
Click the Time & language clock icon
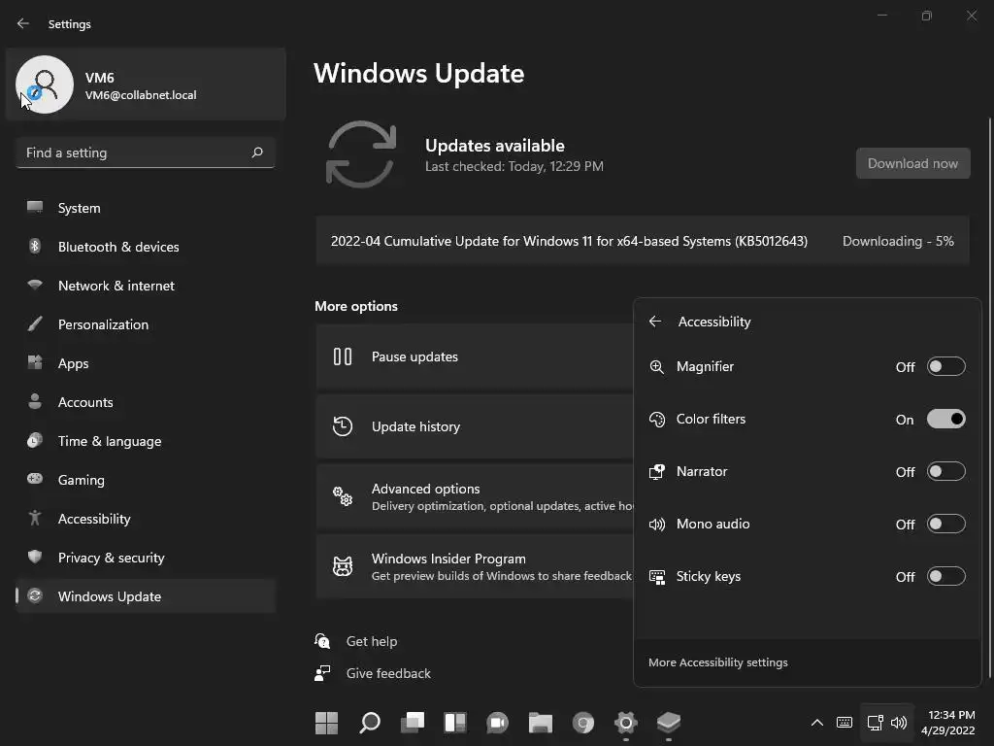point(35,440)
